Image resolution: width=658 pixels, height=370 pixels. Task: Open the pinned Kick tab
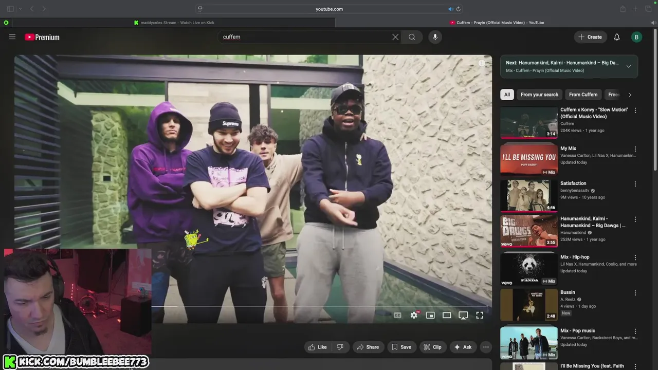(x=6, y=23)
